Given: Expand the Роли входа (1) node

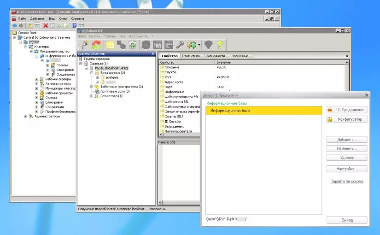Looking at the screenshot, I should 92,96.
